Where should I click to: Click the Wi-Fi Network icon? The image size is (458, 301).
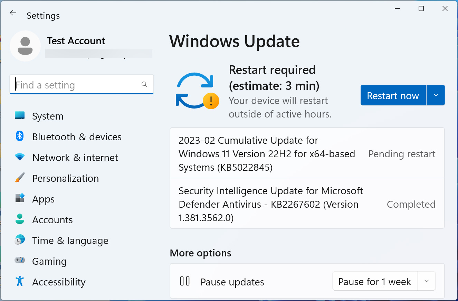pyautogui.click(x=20, y=157)
